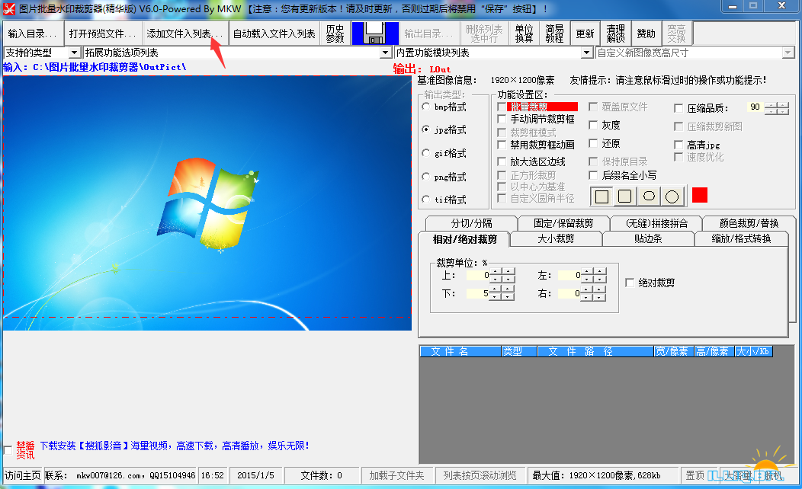The height and width of the screenshot is (489, 802).
Task: Open the 贴边条 tab
Action: coord(648,238)
